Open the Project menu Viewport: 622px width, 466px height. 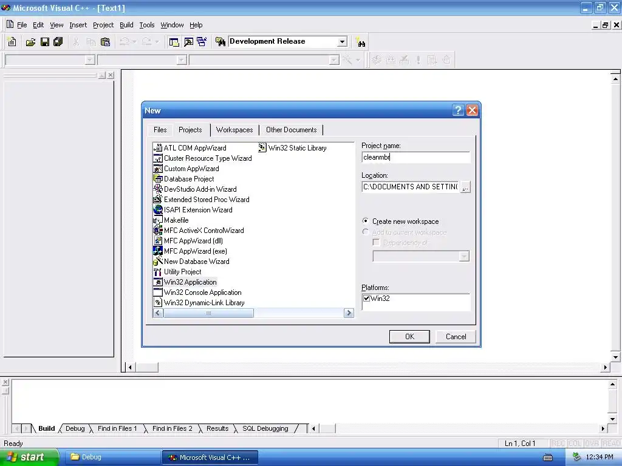[x=103, y=25]
